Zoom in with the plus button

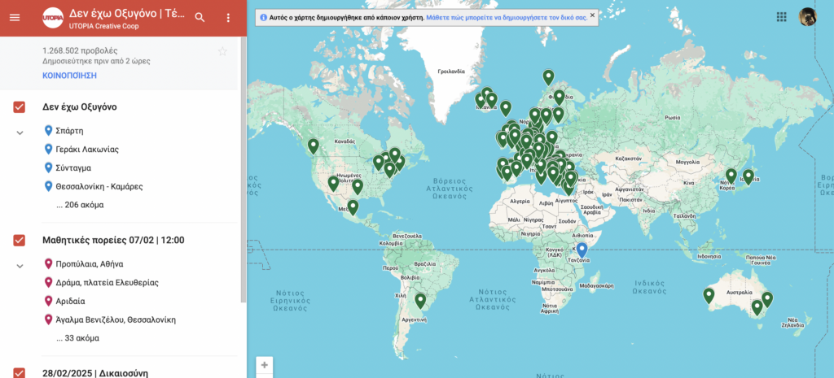coord(264,365)
